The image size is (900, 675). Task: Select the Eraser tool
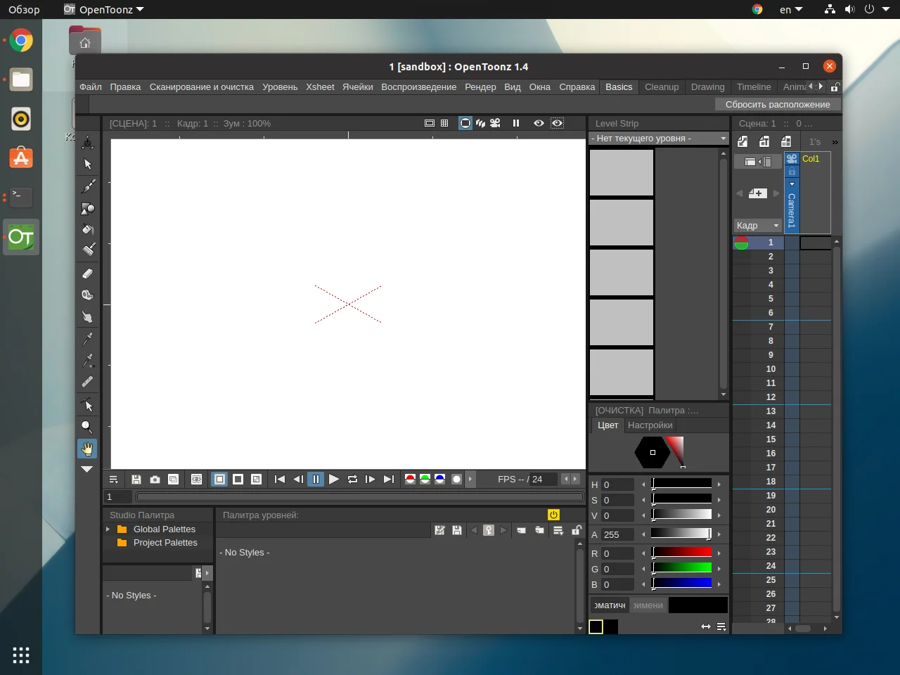[x=88, y=274]
